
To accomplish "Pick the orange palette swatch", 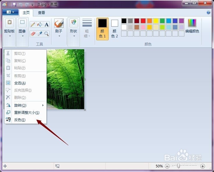I will (150, 21).
